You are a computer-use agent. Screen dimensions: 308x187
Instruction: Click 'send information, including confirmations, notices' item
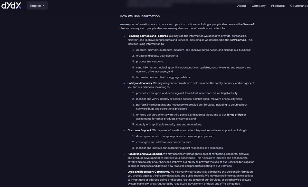click(x=194, y=70)
